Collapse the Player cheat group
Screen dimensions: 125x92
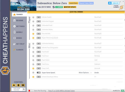click(29, 20)
